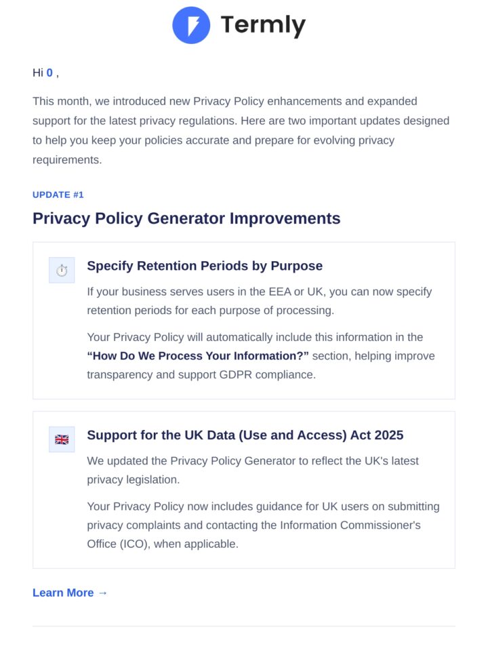The width and height of the screenshot is (488, 651).
Task: Click the stopwatch icon beside Retention Periods
Action: (x=62, y=271)
